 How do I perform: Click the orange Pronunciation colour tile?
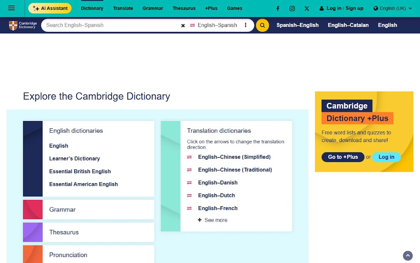tap(33, 254)
